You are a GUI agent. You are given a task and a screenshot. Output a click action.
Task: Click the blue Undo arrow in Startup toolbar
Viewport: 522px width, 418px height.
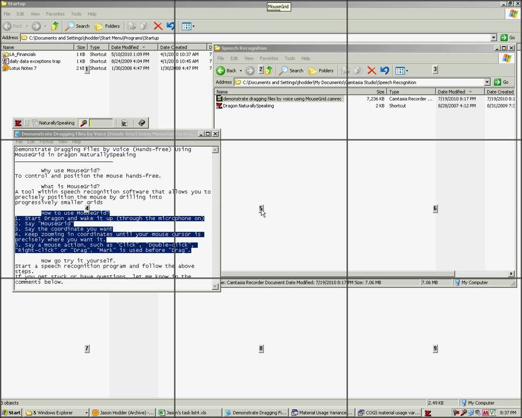171,26
